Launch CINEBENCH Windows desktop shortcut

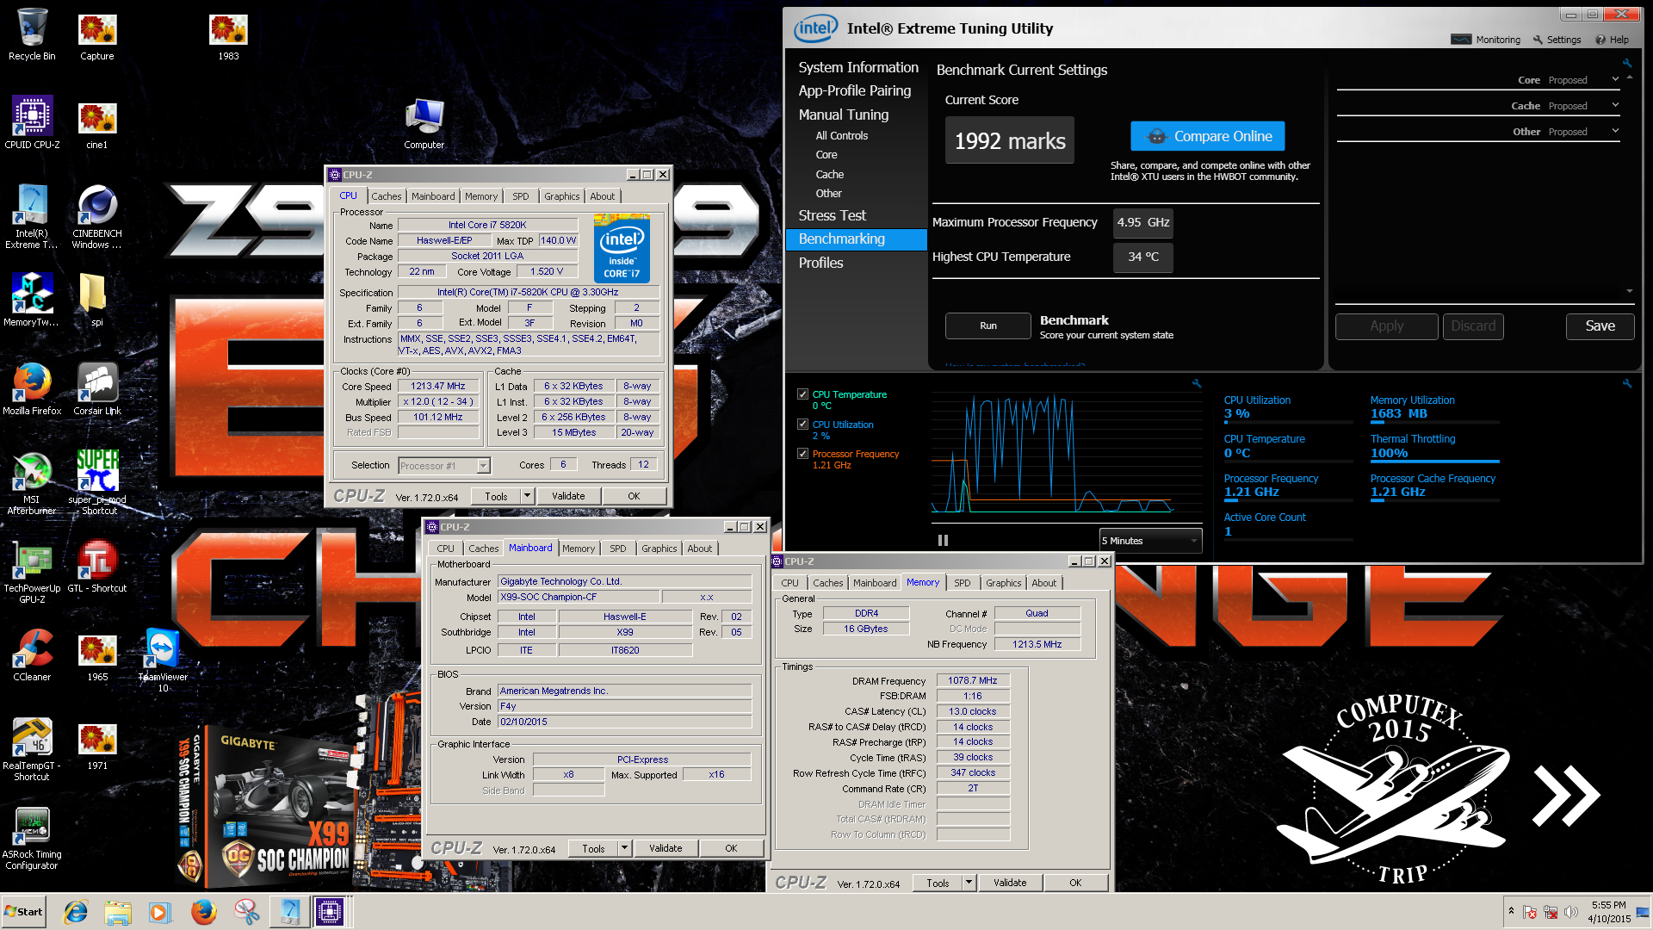tap(97, 217)
